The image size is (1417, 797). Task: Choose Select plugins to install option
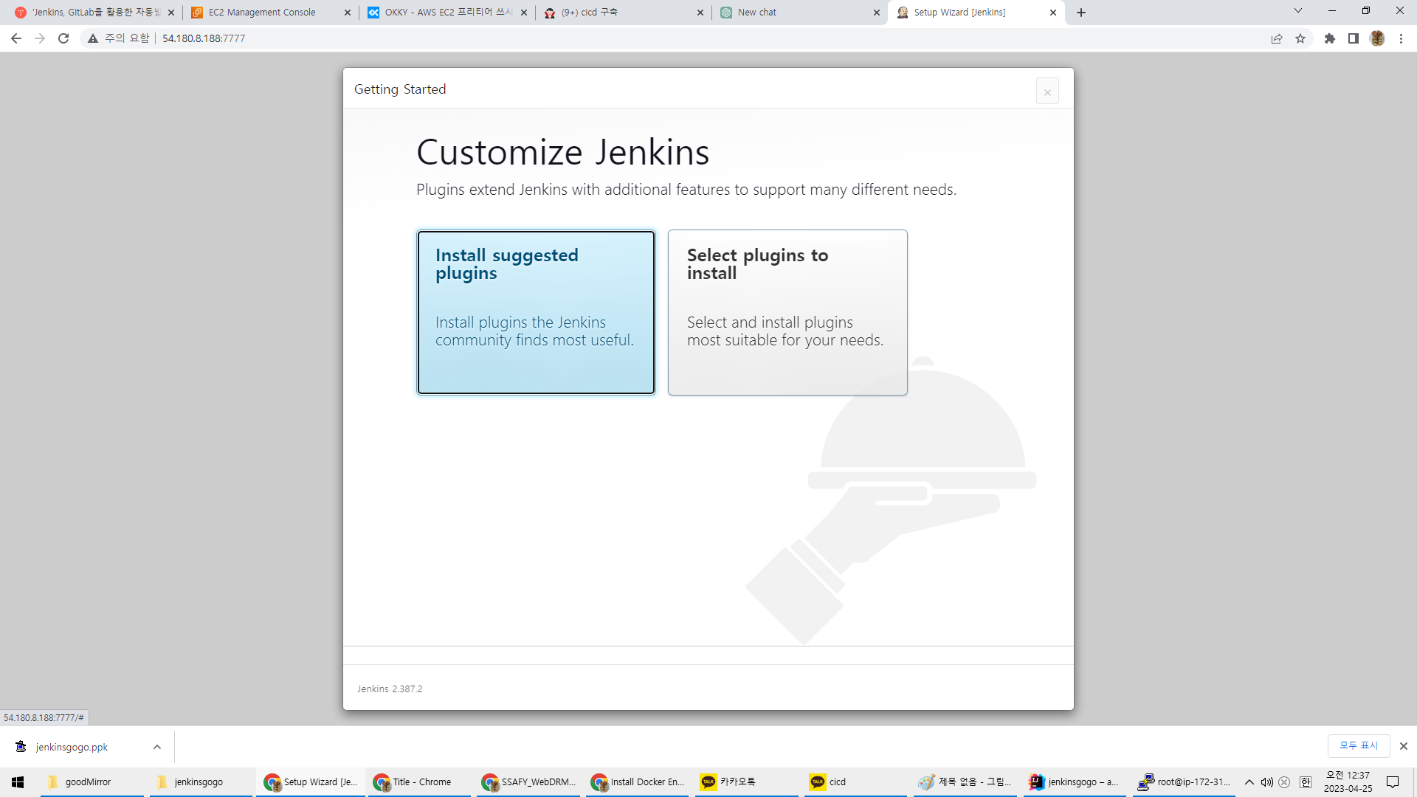tap(787, 312)
